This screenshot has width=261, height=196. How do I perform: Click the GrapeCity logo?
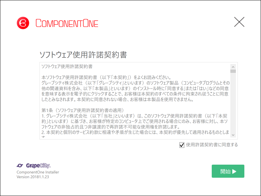click(34, 166)
